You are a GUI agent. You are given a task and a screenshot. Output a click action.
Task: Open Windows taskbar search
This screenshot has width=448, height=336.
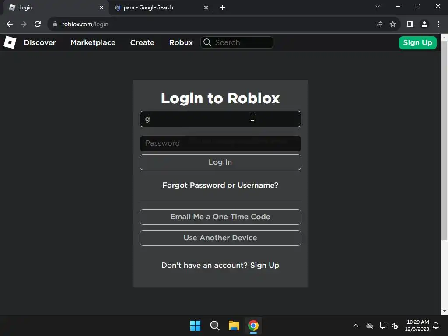214,325
